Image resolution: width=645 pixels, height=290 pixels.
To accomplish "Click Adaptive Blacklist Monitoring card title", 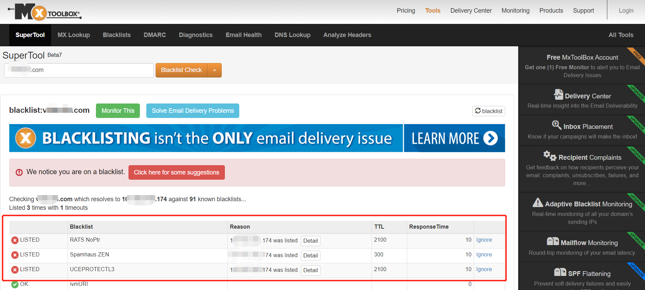I will point(588,204).
